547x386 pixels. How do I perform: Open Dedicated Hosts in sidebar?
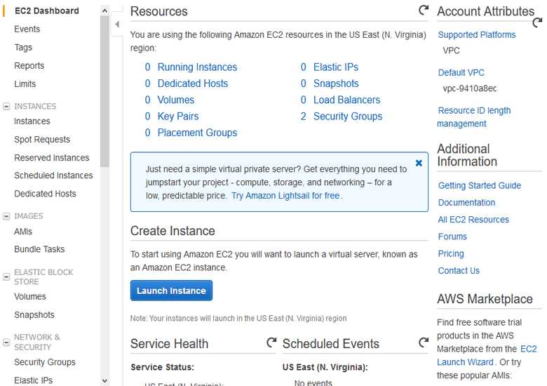pos(45,194)
